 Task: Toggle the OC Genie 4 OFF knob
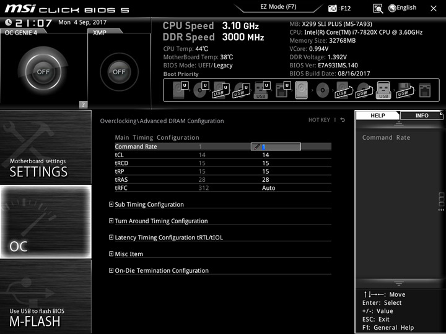coord(43,72)
